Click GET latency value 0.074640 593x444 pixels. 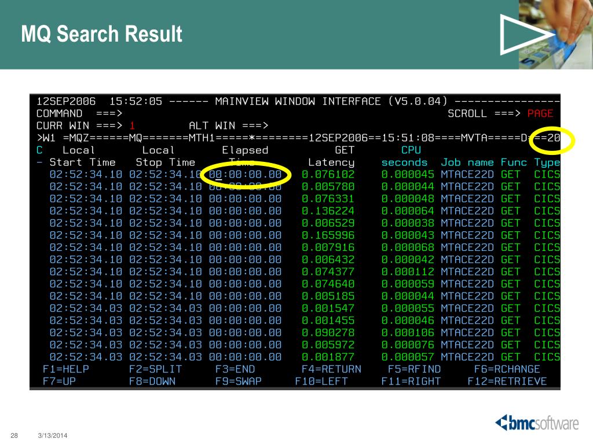coord(328,284)
